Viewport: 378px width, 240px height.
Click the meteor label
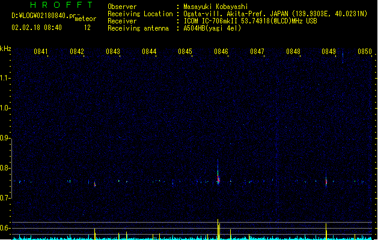pos(85,19)
